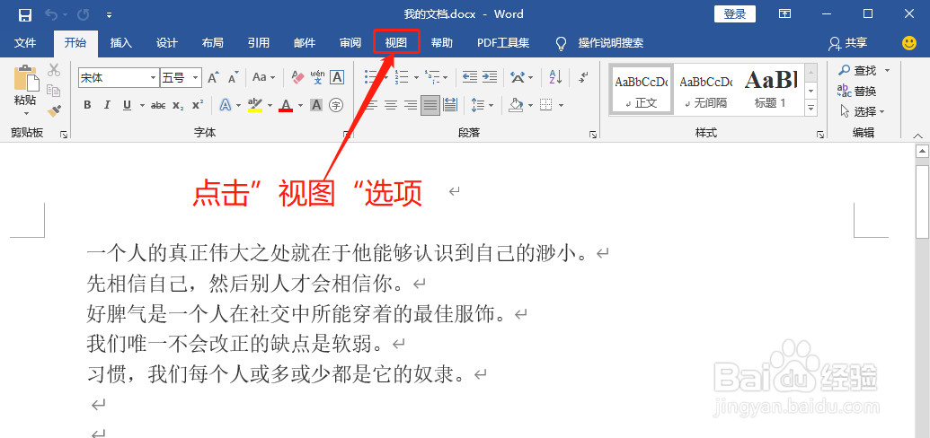The height and width of the screenshot is (438, 930).
Task: Click the Text Effects glowing A icon
Action: 226,105
